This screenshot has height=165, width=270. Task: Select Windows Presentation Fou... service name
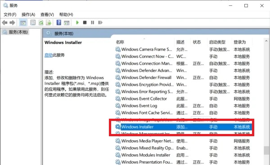pos(147,162)
